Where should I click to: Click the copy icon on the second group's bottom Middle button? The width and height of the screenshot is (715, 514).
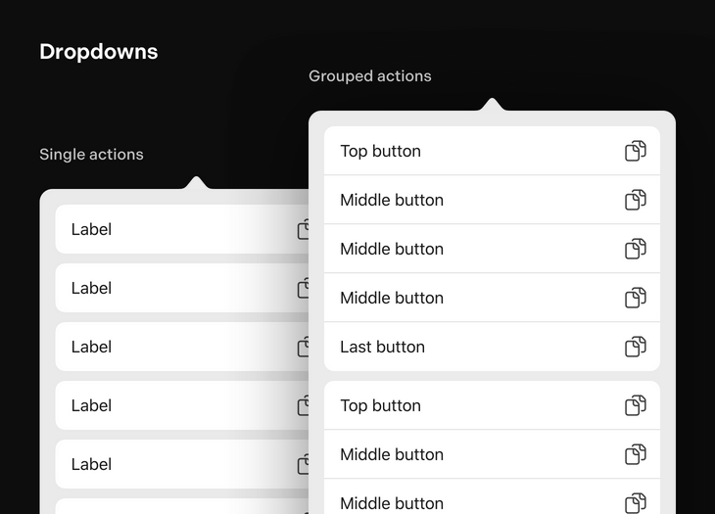pyautogui.click(x=635, y=502)
